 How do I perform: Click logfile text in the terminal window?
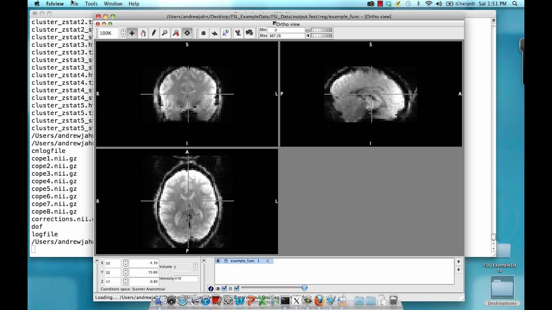pyautogui.click(x=44, y=234)
